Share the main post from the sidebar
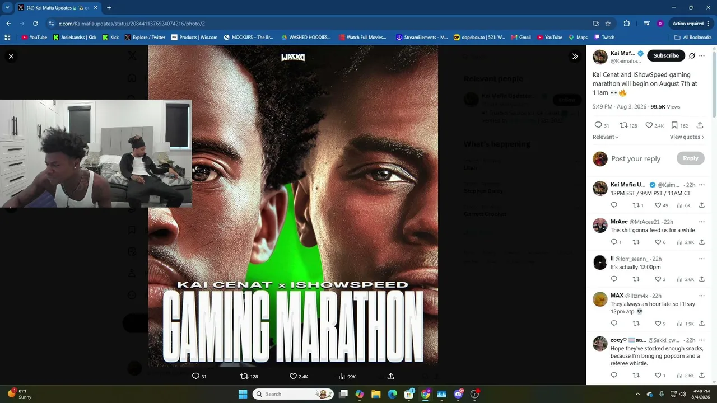717x403 pixels. [700, 125]
